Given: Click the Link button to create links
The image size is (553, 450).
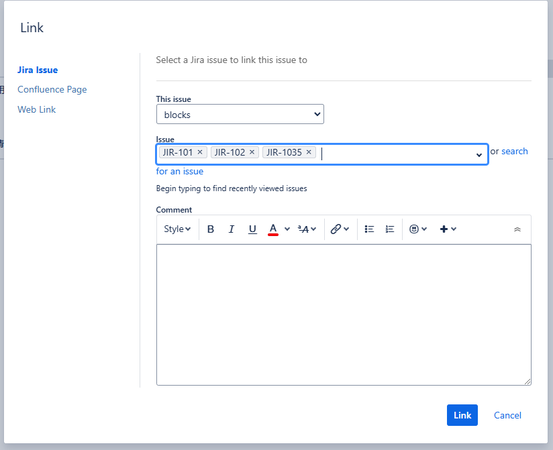Looking at the screenshot, I should tap(462, 415).
